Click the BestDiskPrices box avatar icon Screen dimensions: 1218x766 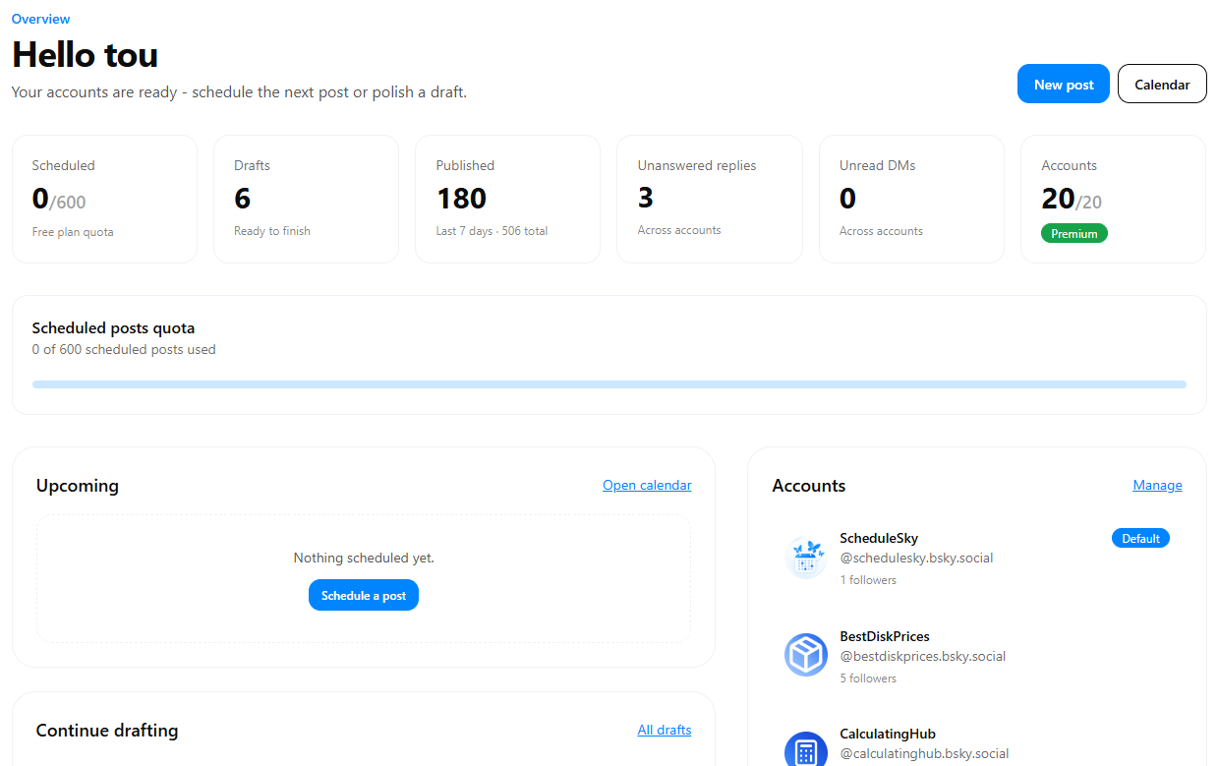point(806,655)
